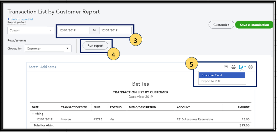Click back arrow next to report list
This screenshot has height=132, width=277.
pyautogui.click(x=8, y=19)
